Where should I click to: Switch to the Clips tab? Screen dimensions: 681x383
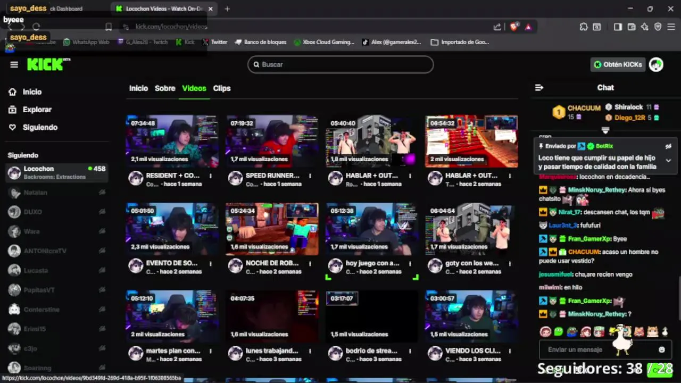coord(222,88)
